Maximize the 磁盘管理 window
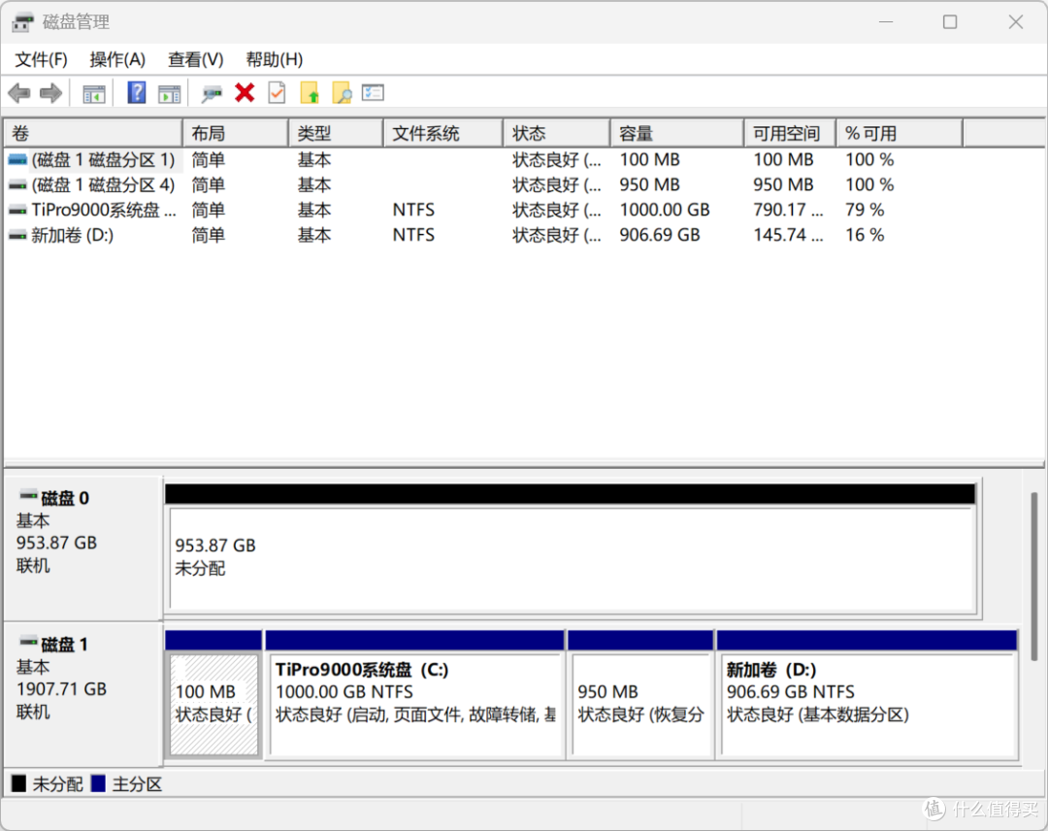 [x=950, y=22]
